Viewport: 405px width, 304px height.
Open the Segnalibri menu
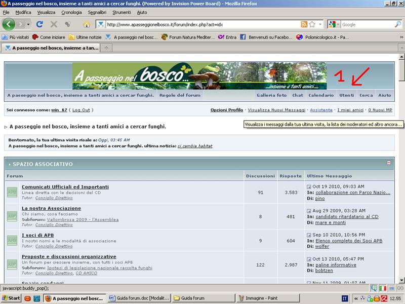point(97,12)
